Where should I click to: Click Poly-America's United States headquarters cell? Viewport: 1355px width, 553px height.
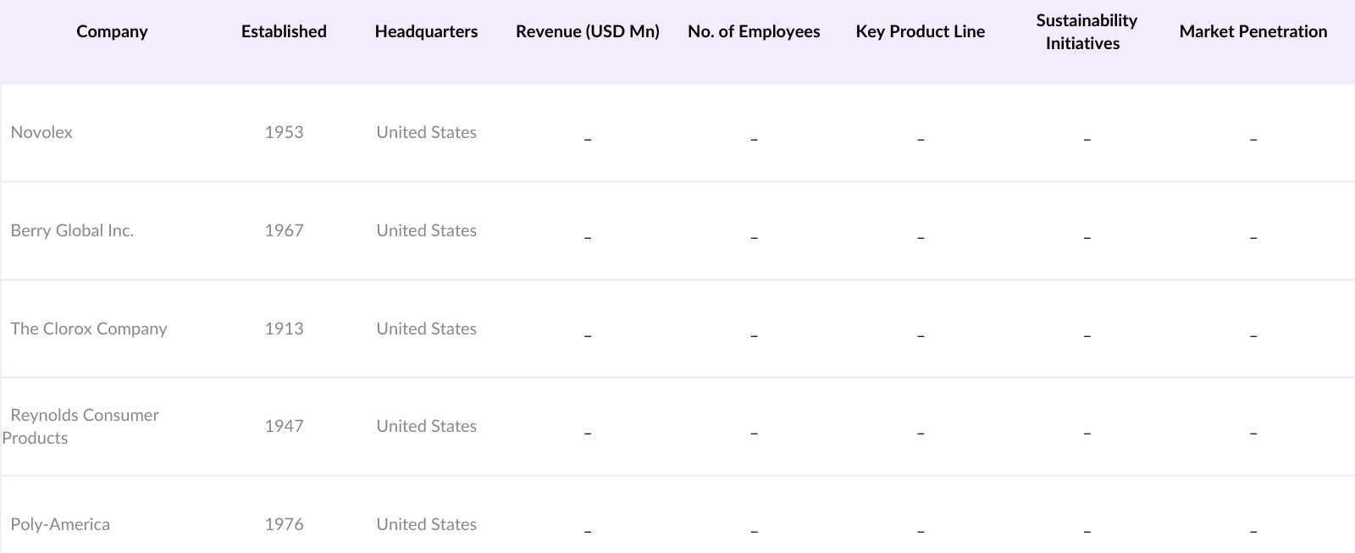[426, 525]
